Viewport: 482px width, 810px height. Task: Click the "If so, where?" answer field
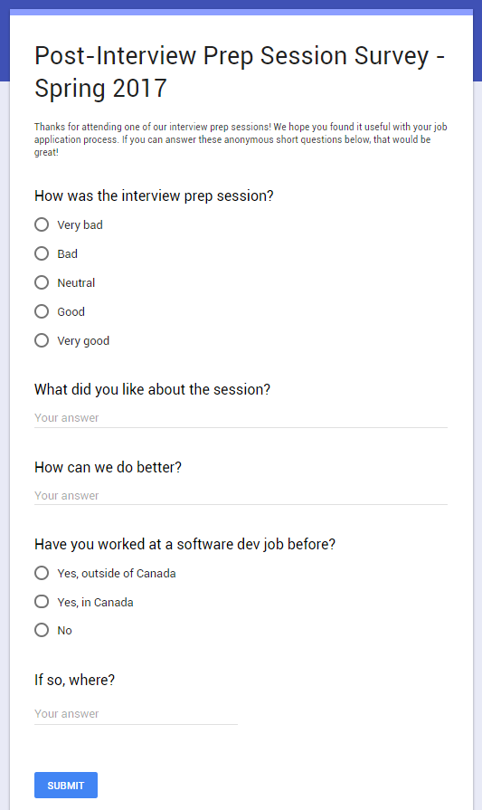(x=136, y=714)
